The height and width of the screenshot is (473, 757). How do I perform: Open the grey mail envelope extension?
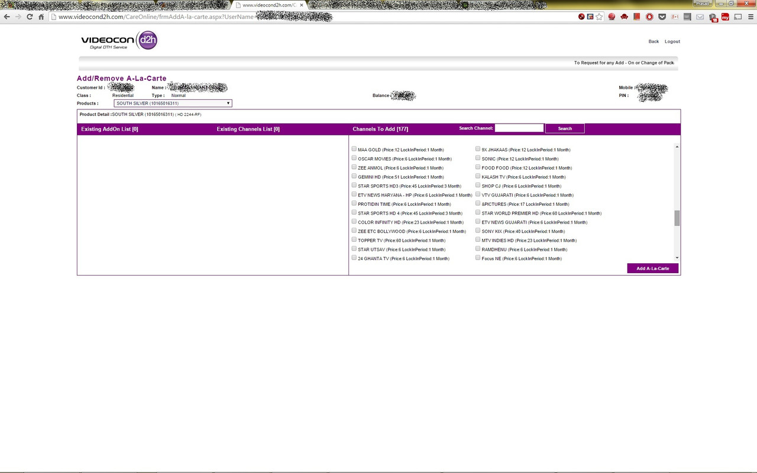tap(700, 17)
